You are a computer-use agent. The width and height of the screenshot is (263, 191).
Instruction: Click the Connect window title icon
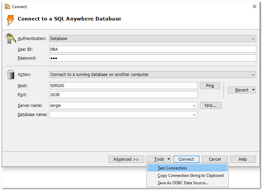(7, 7)
